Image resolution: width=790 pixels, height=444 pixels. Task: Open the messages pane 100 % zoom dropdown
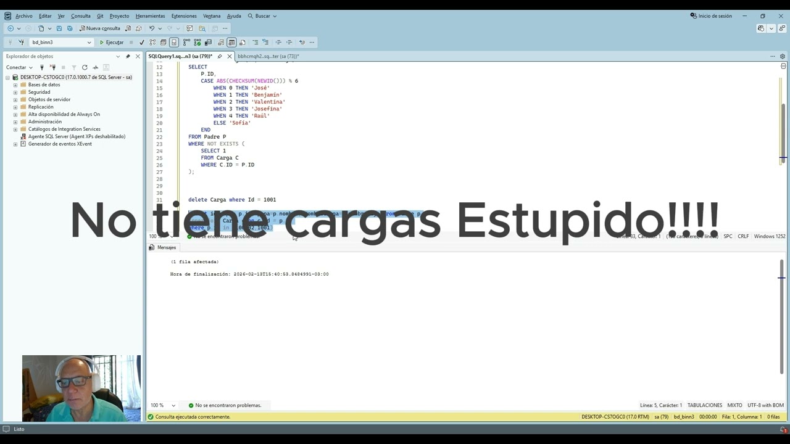click(173, 405)
